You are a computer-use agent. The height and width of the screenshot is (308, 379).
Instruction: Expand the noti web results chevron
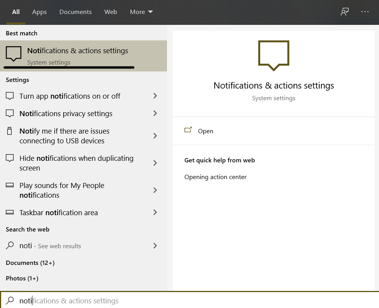155,245
